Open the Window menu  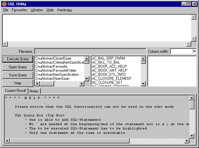point(37,10)
